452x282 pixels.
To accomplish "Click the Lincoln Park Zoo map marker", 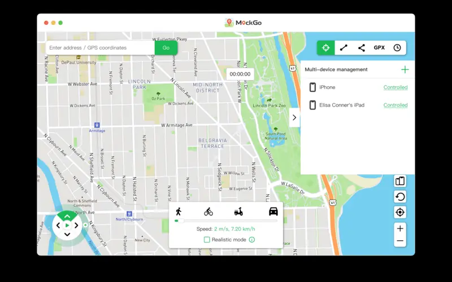I will (270, 100).
